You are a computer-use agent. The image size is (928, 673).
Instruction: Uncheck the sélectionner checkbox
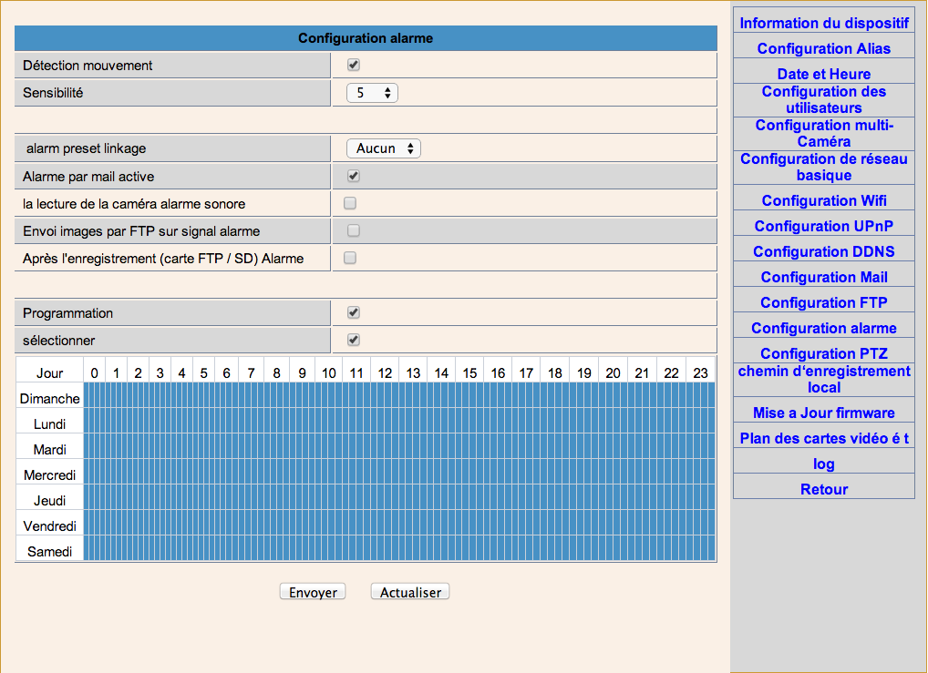[354, 341]
